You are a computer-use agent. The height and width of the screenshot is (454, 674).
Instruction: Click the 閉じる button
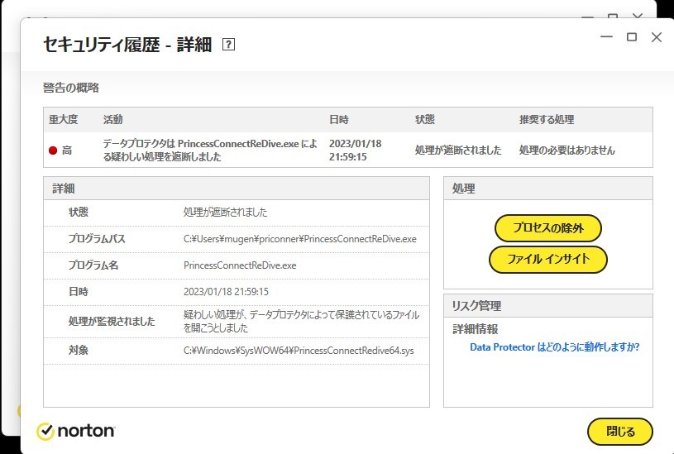coord(619,431)
